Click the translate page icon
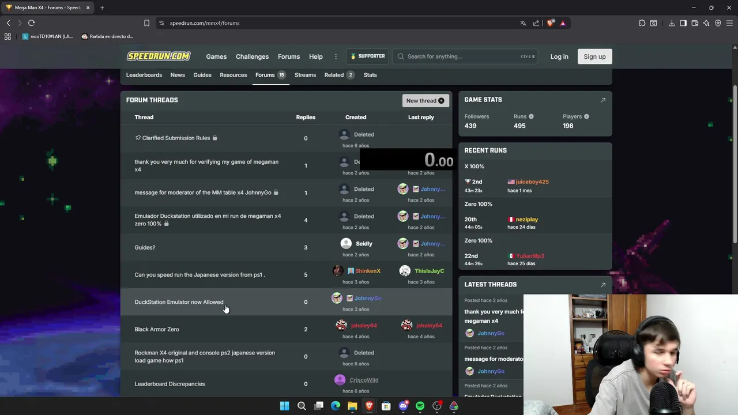738x415 pixels. coord(523,23)
